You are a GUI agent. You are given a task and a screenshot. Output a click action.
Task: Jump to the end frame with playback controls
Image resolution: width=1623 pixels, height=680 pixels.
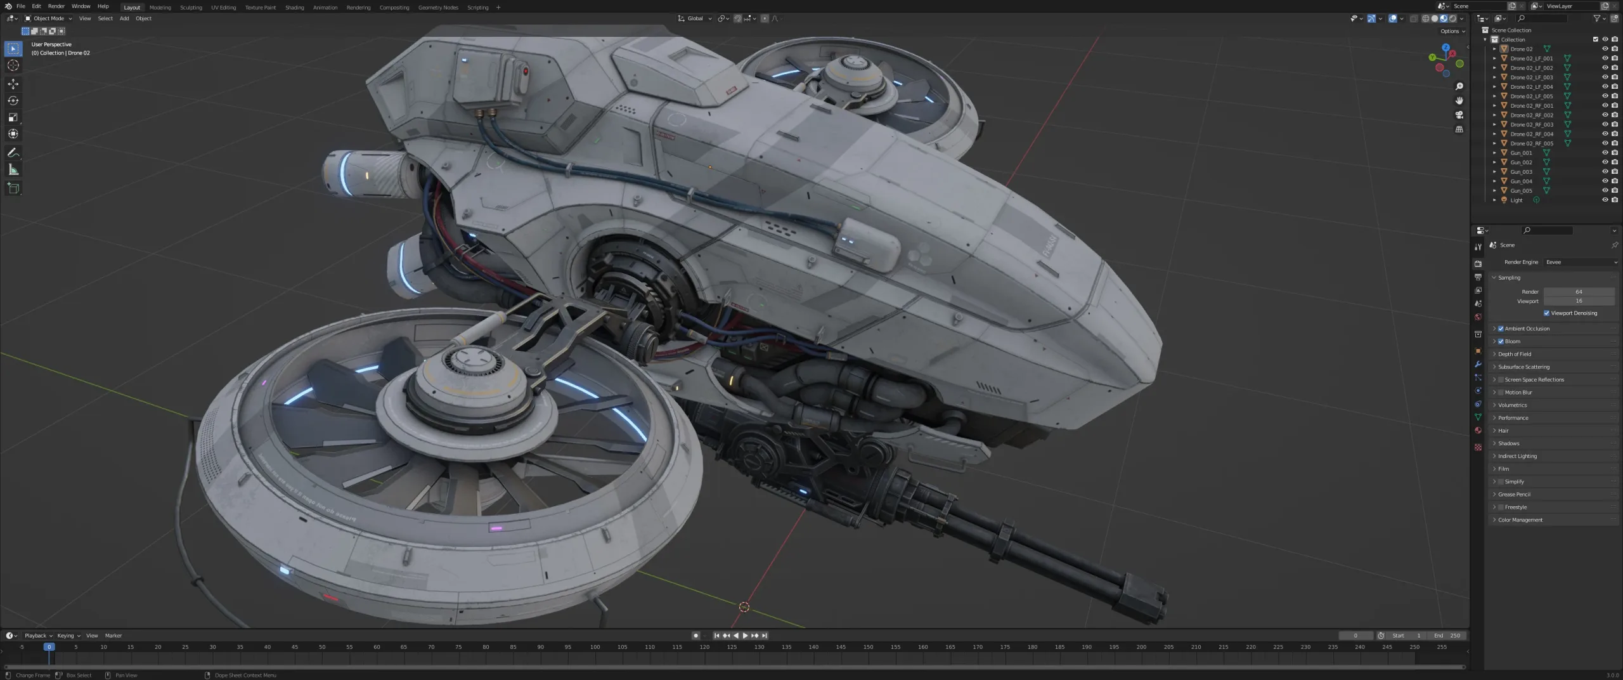click(x=764, y=635)
